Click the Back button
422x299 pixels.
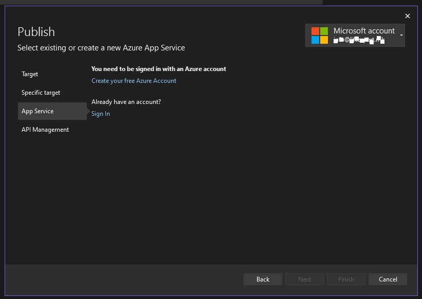263,279
